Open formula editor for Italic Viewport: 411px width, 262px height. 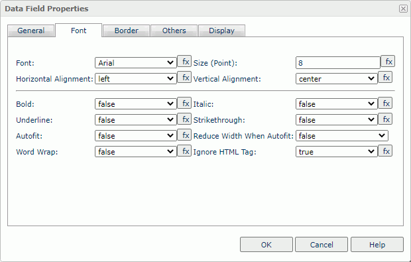(385, 103)
